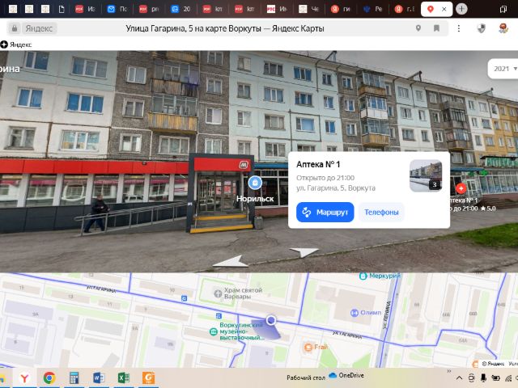Click the Frai cafe marker on map
Screen dimensions: 518x388
point(308,347)
